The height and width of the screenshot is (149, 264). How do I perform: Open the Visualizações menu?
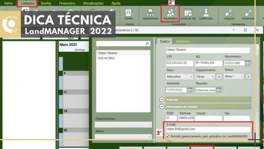point(93,3)
